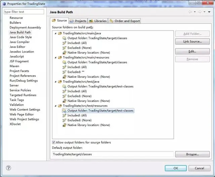
Task: Select Project Facets in the properties list
Action: (x=19, y=71)
